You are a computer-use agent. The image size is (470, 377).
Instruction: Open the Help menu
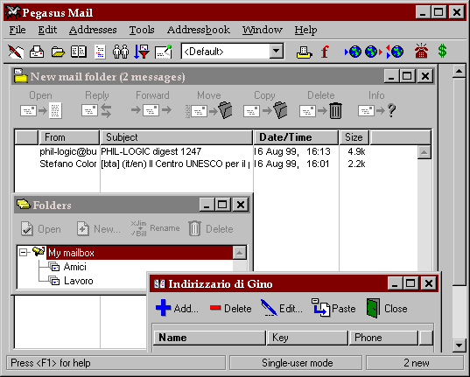pyautogui.click(x=305, y=30)
